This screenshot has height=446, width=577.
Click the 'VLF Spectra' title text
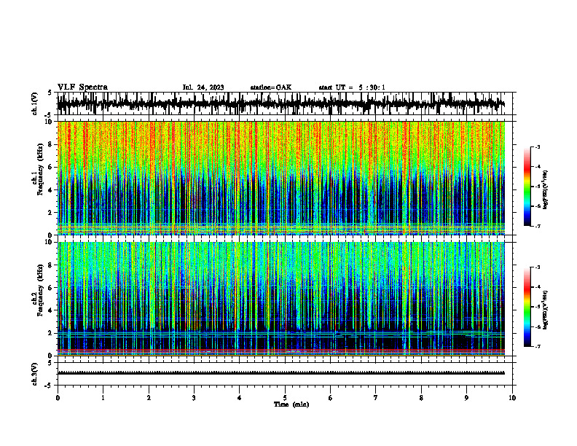(x=82, y=87)
